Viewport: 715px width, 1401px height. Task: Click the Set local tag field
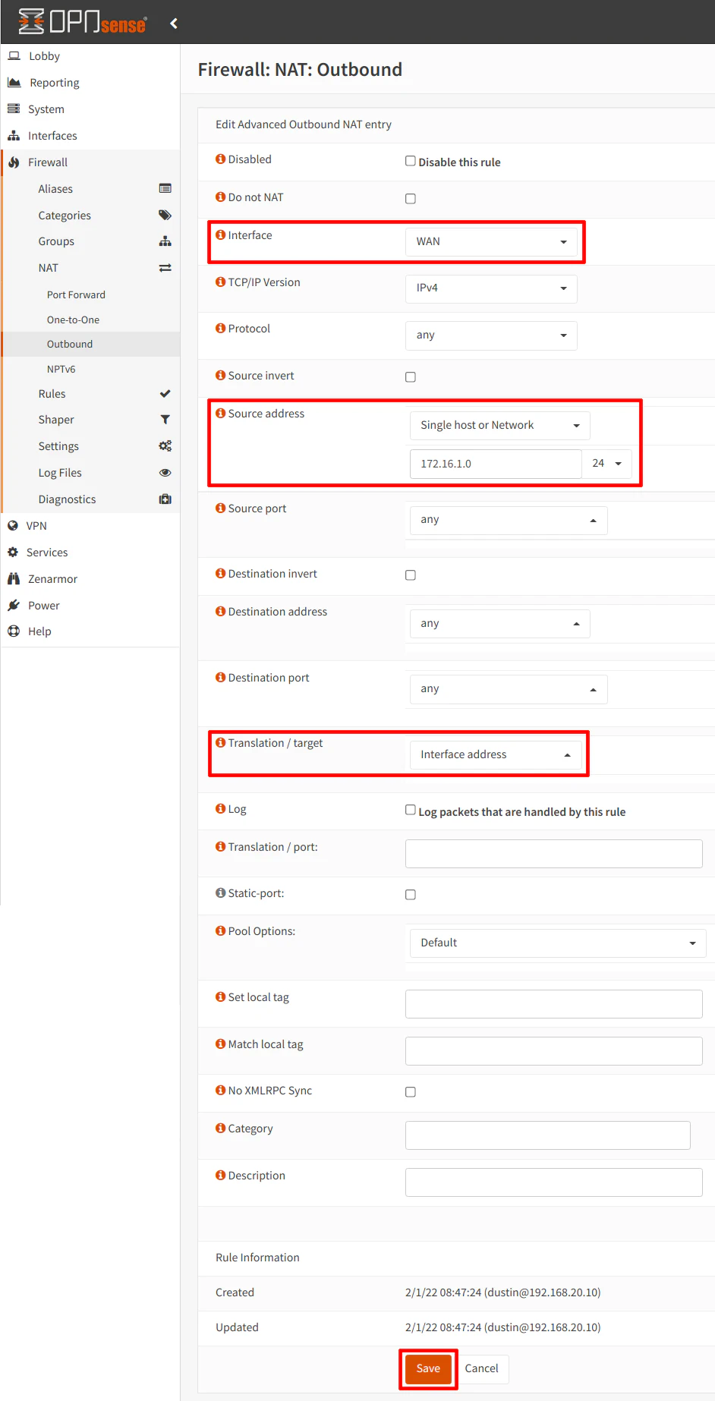click(553, 1004)
